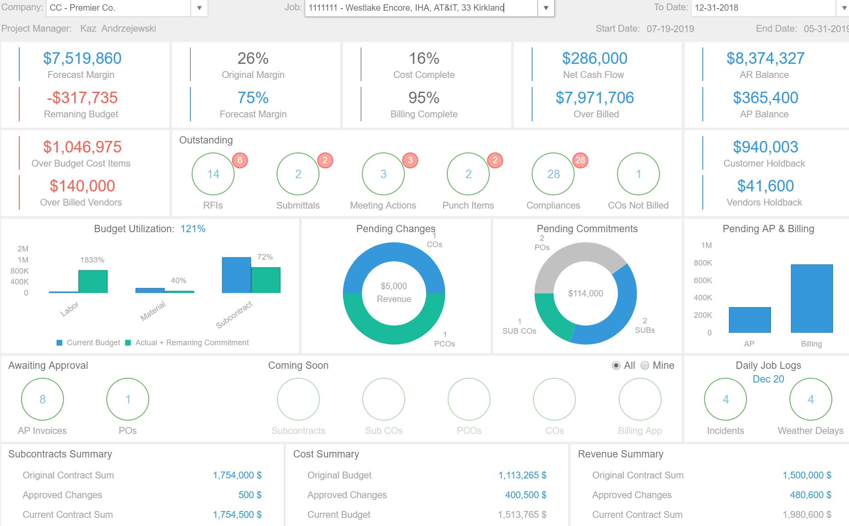Click the red badge on RFIs
Screen dimensions: 849x526
click(240, 160)
